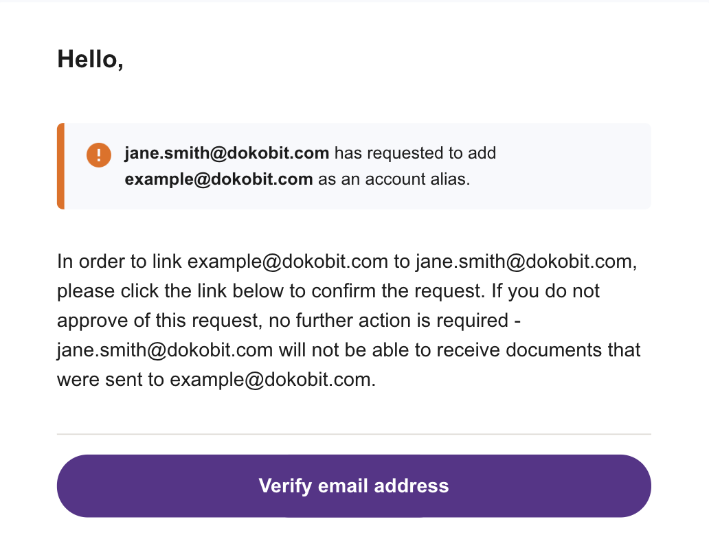Viewport: 709px width, 537px height.
Task: Click the words 'In order to link'
Action: pos(120,262)
